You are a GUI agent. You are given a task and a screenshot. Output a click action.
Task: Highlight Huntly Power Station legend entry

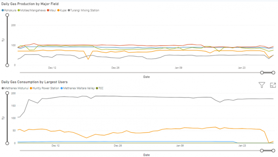48,88
